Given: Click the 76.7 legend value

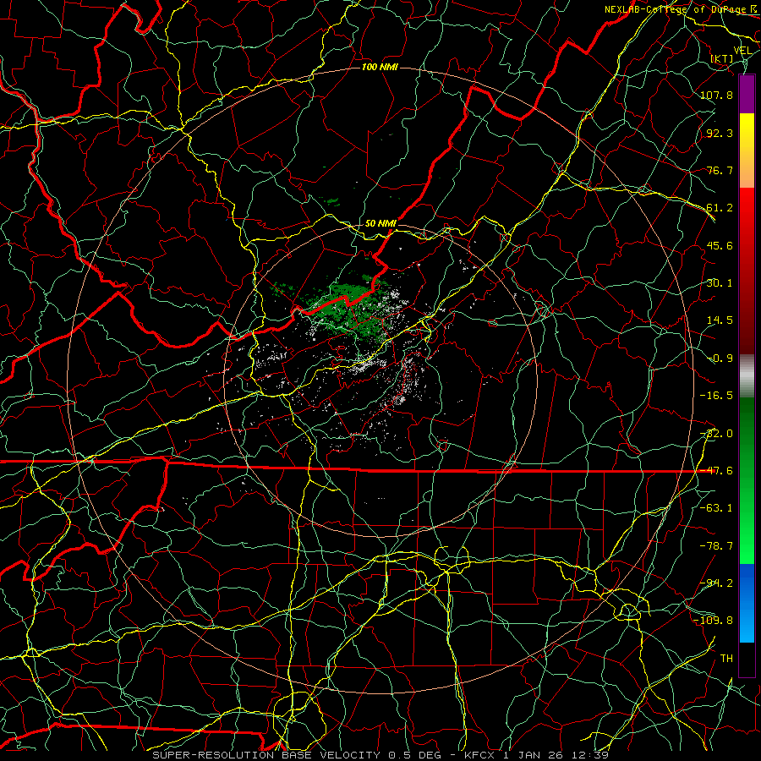Looking at the screenshot, I should point(720,170).
